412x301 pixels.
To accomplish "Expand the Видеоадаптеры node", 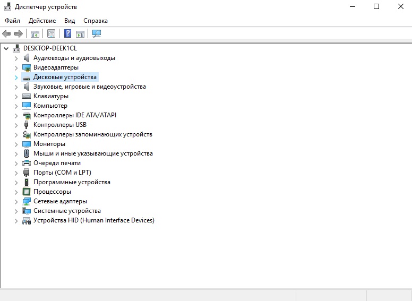I will [16, 68].
